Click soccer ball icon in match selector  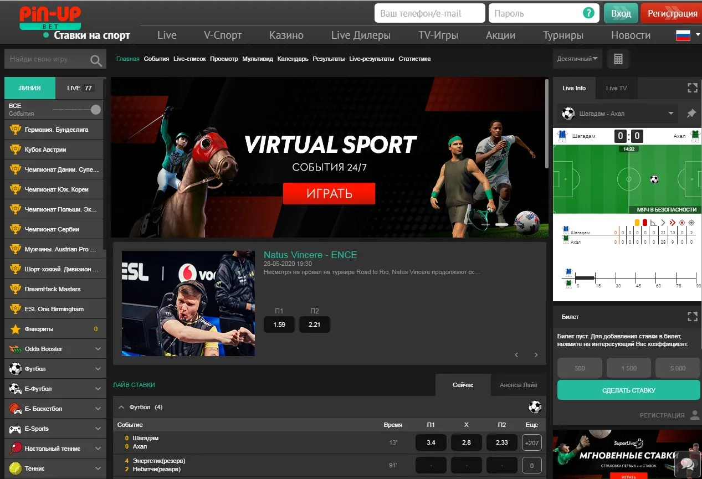click(568, 114)
